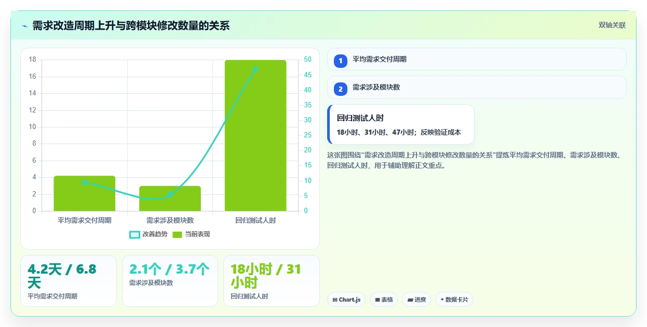This screenshot has height=327, width=647.
Task: Toggle the 改善趋势 legend swatch
Action: [134, 235]
